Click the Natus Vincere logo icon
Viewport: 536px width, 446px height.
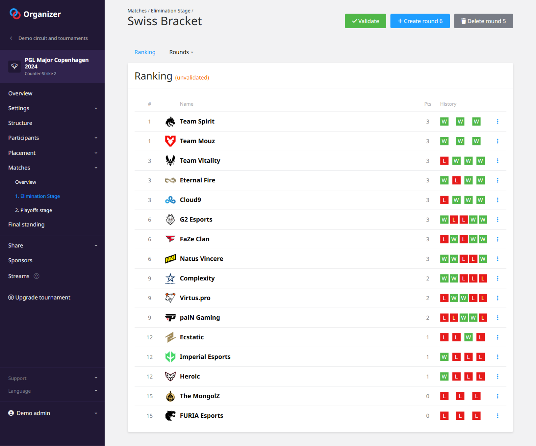[x=170, y=259]
